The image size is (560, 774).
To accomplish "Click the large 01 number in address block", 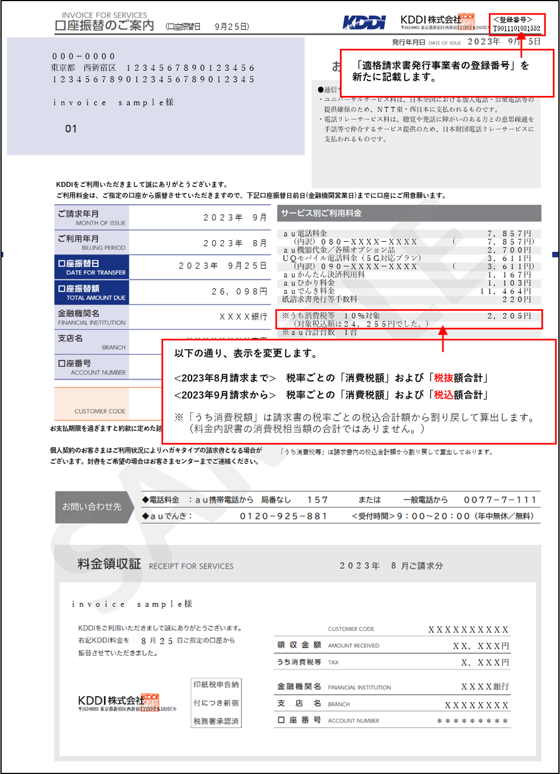I will 71,129.
